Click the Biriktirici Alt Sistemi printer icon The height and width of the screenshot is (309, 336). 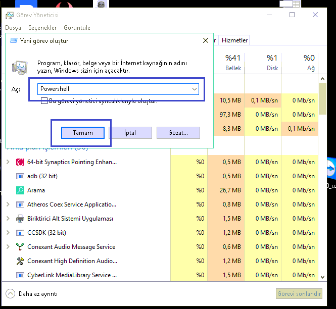(20, 219)
